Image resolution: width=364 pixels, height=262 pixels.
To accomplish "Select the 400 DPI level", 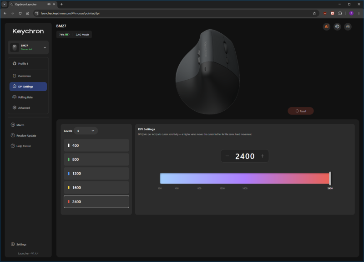I will coord(96,145).
